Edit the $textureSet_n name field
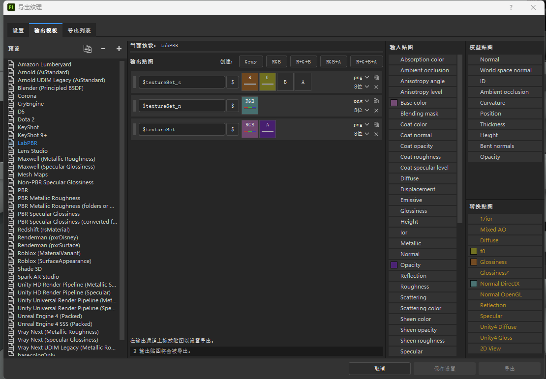The height and width of the screenshot is (379, 546). 182,106
